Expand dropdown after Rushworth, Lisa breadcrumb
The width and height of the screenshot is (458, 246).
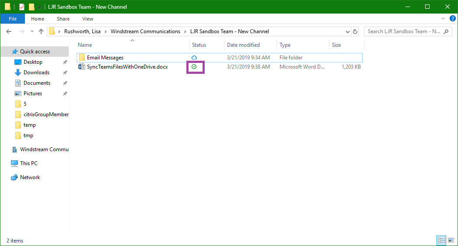(x=105, y=31)
